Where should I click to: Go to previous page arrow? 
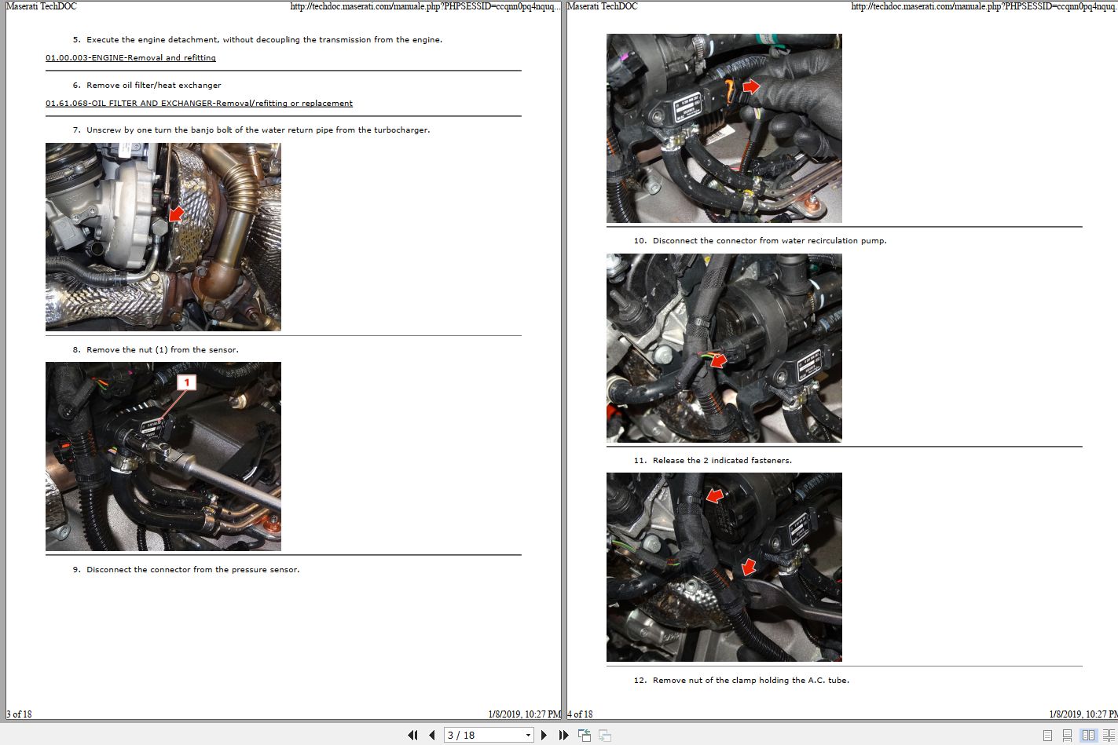pos(431,736)
